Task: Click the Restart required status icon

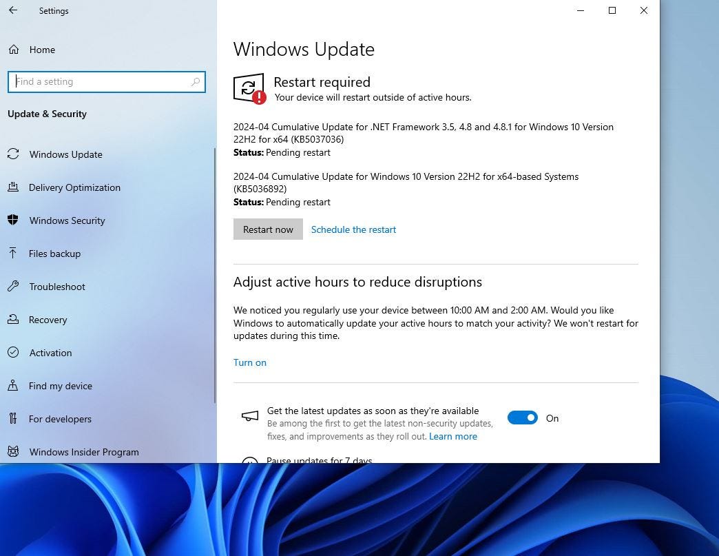Action: 249,89
